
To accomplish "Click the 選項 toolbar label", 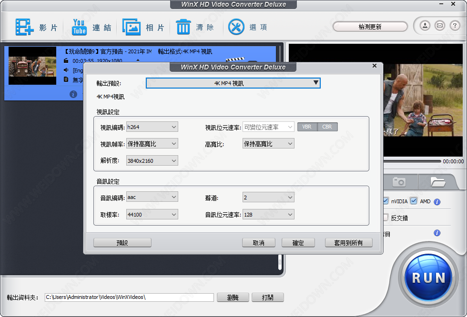I will click(258, 28).
